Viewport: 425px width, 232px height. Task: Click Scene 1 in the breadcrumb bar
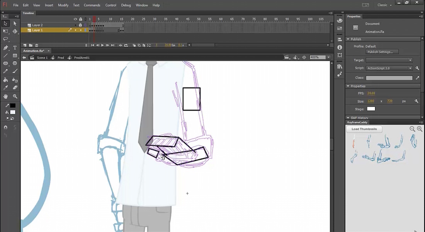(42, 58)
